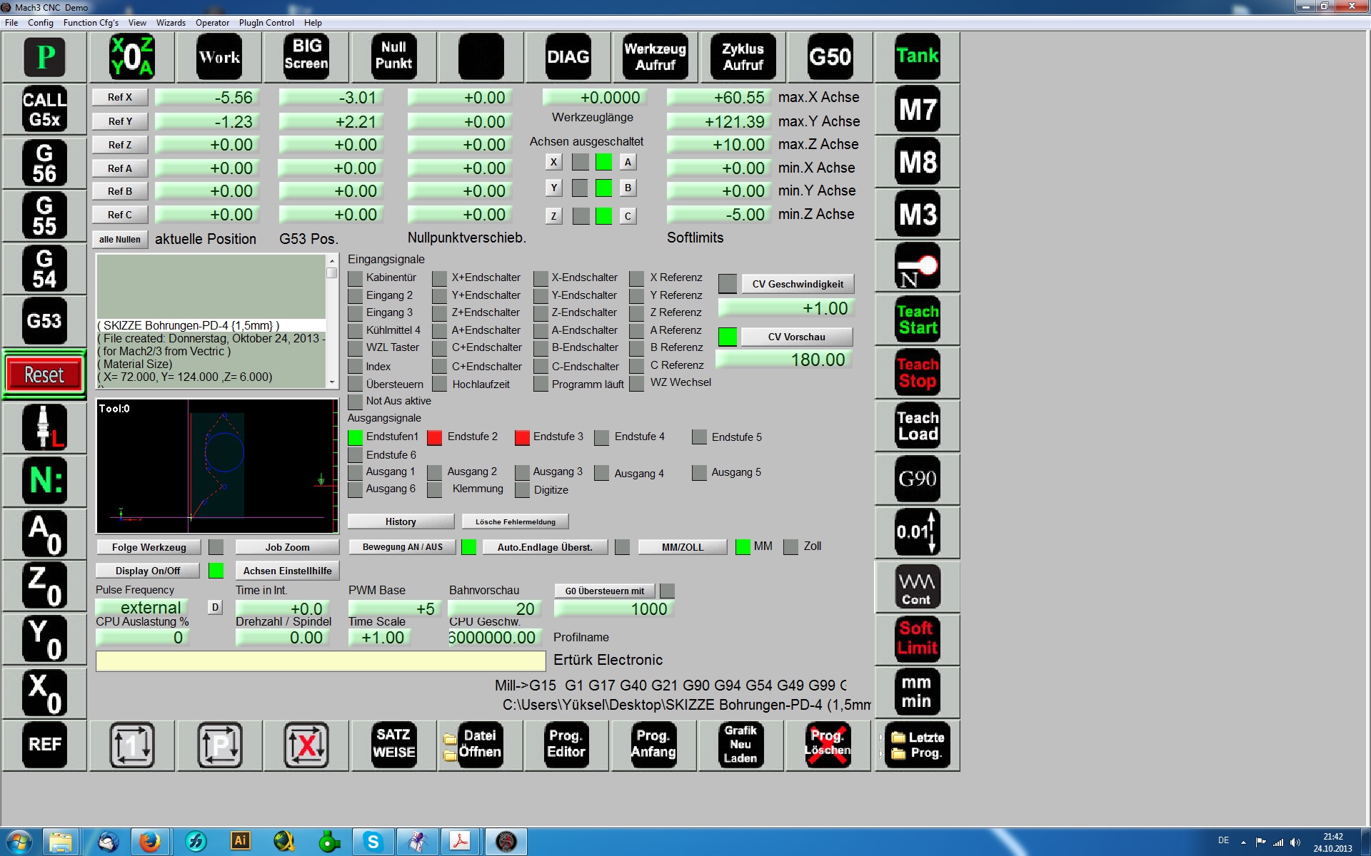Select the G56 offset icon

click(x=44, y=163)
